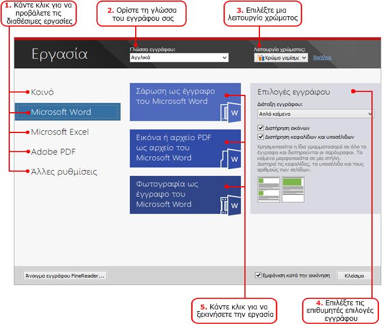
Task: Open the Γλώσσα εγγράφου dropdown set to Αγγλικά
Action: click(x=179, y=58)
